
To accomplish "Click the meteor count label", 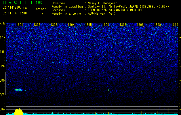I will pyautogui.click(x=41, y=9).
